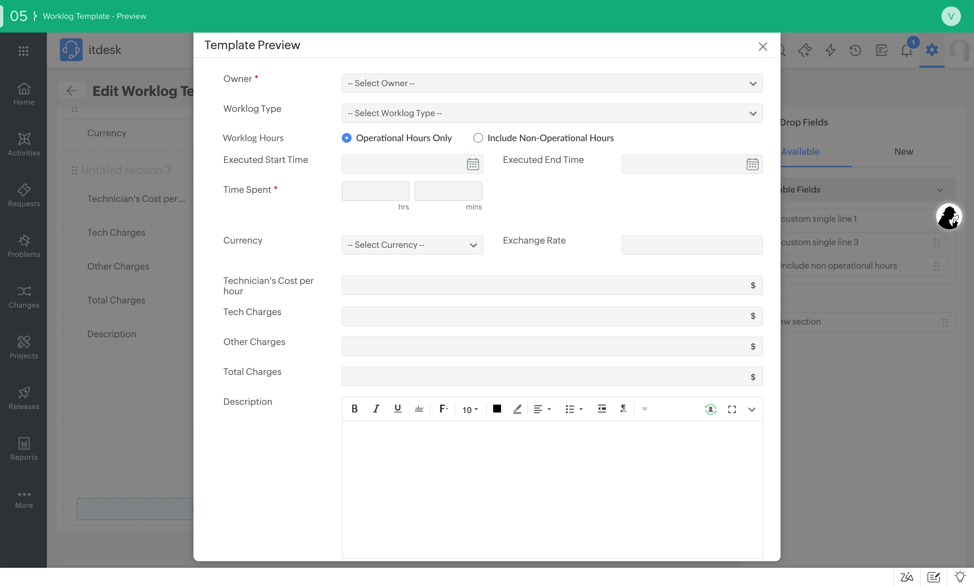Select Operational Hours Only radio button

pos(346,138)
